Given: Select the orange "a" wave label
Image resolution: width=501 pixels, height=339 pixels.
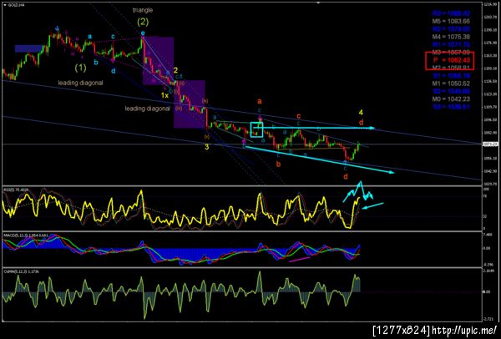Looking at the screenshot, I should tap(260, 101).
